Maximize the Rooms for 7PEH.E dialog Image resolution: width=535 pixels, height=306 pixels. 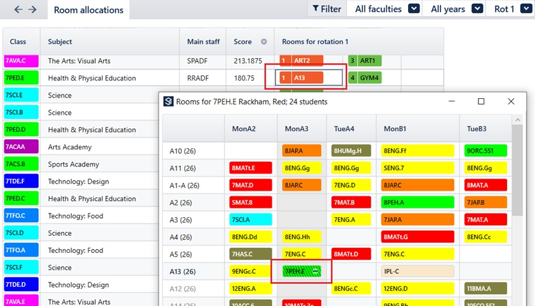coord(481,101)
